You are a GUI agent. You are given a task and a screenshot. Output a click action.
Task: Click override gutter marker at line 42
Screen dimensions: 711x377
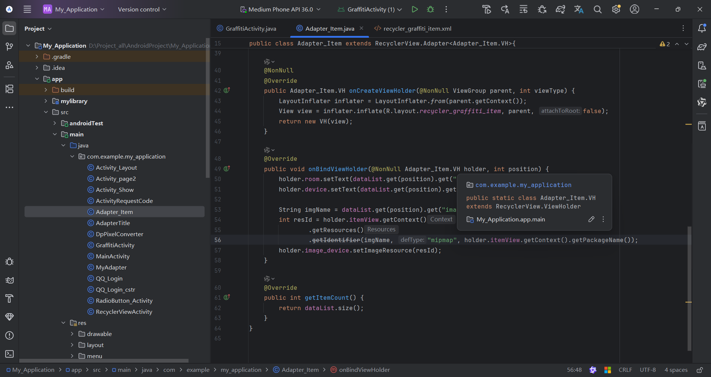[227, 91]
